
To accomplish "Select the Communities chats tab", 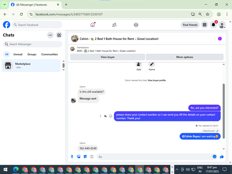I will (50, 54).
